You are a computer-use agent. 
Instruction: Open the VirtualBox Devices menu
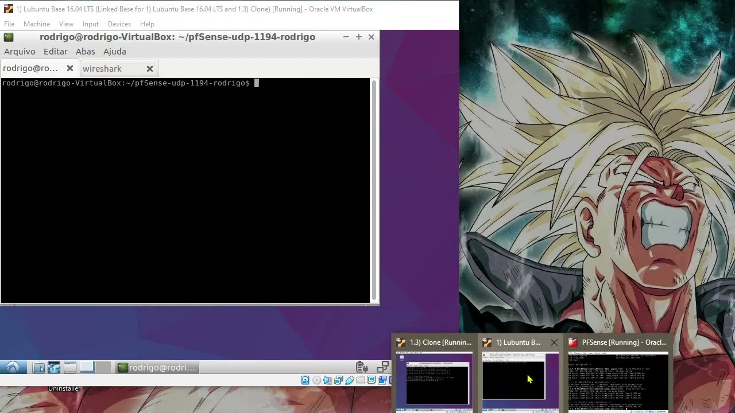click(x=119, y=24)
